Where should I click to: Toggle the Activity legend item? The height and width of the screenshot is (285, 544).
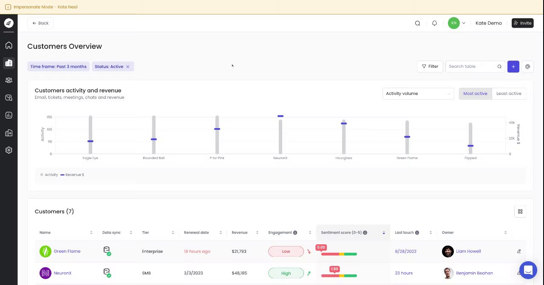49,175
